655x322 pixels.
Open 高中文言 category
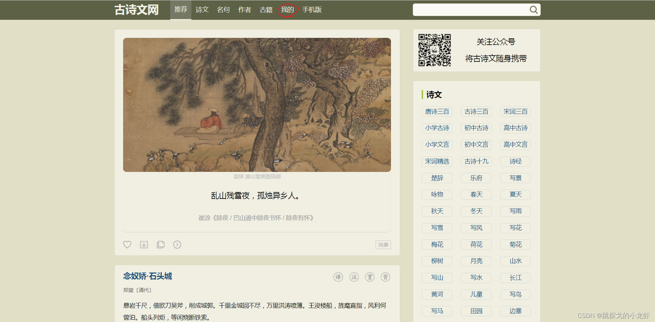coord(515,145)
